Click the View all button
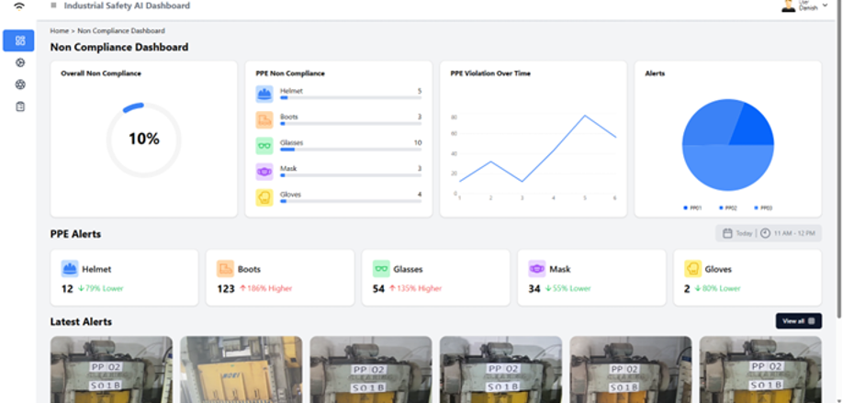This screenshot has width=843, height=403. [x=798, y=321]
